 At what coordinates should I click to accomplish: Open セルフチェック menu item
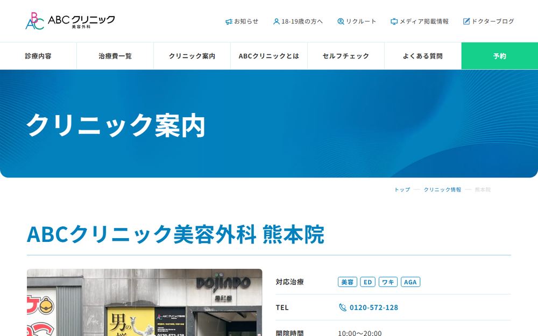click(346, 56)
